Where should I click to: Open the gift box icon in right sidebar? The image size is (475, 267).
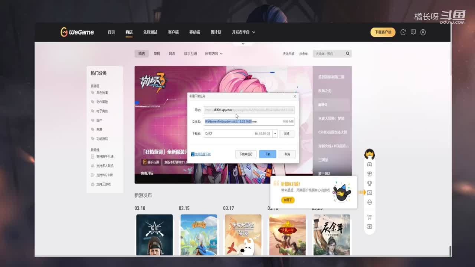click(x=370, y=174)
